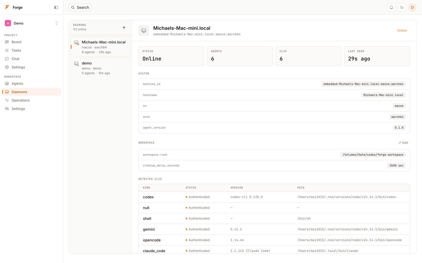Open the user avatar D menu
422x263 pixels.
[x=413, y=7]
